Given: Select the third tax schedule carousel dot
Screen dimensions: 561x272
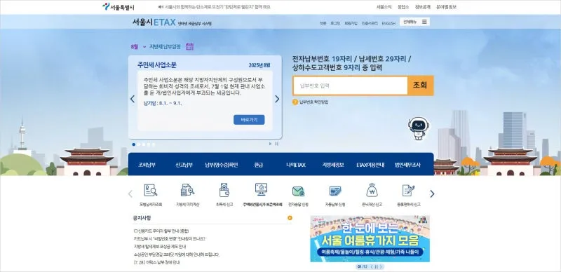Looking at the screenshot, I should (x=144, y=144).
